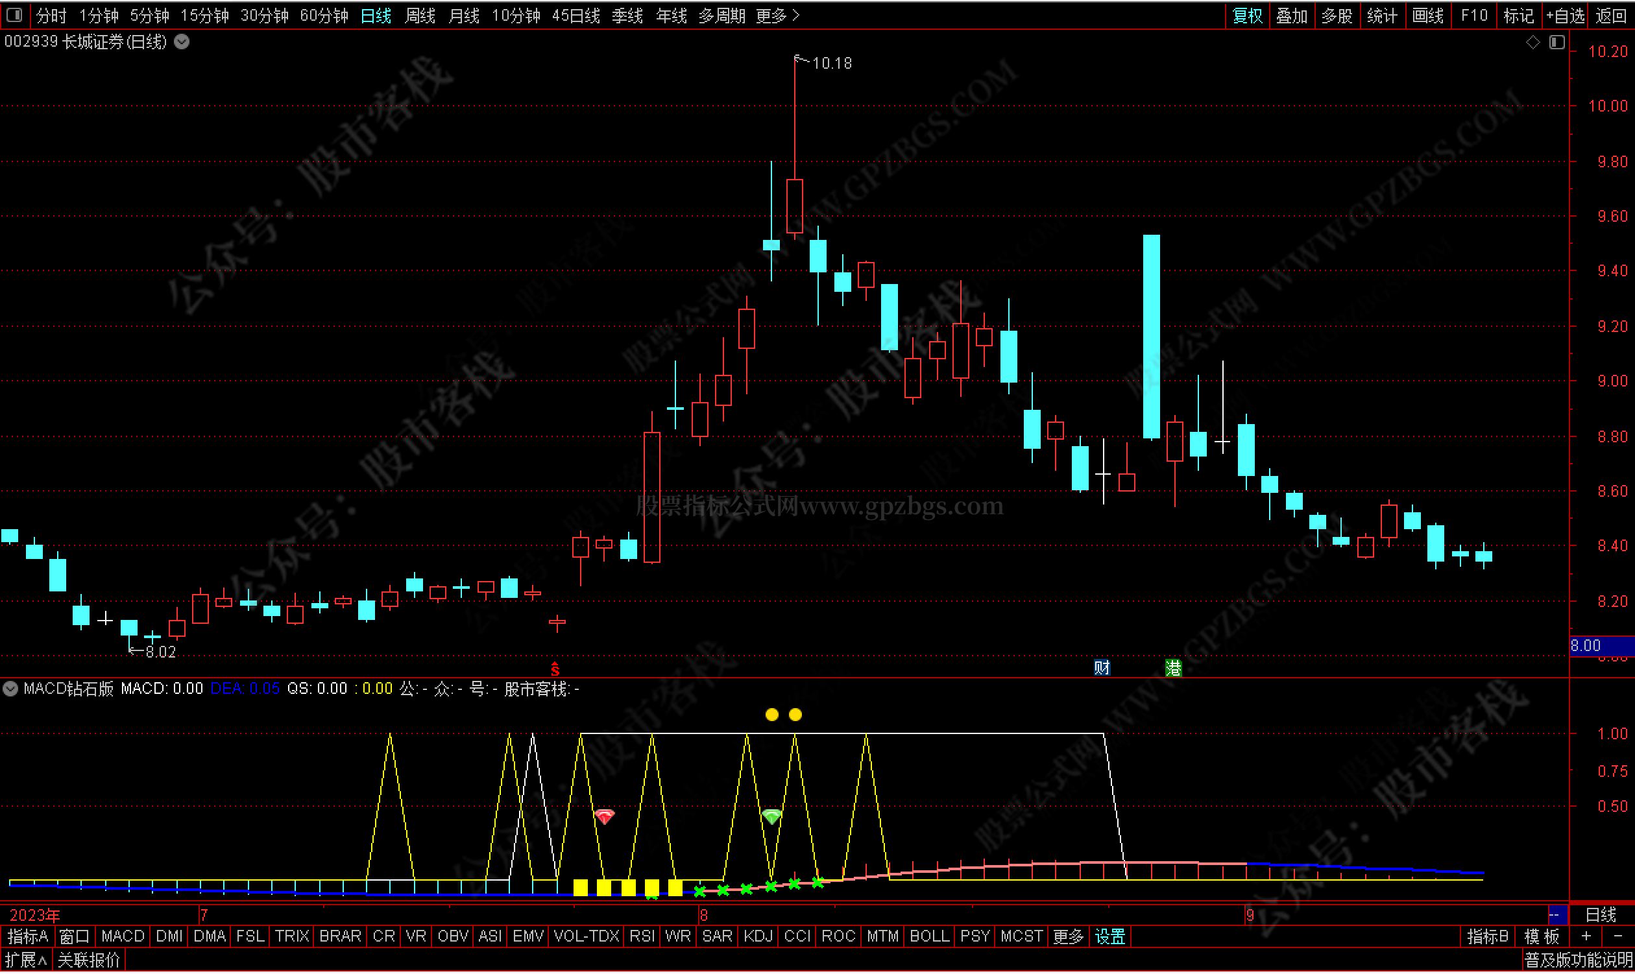Click the diamond icon near the price axis
This screenshot has width=1635, height=974.
(1532, 43)
